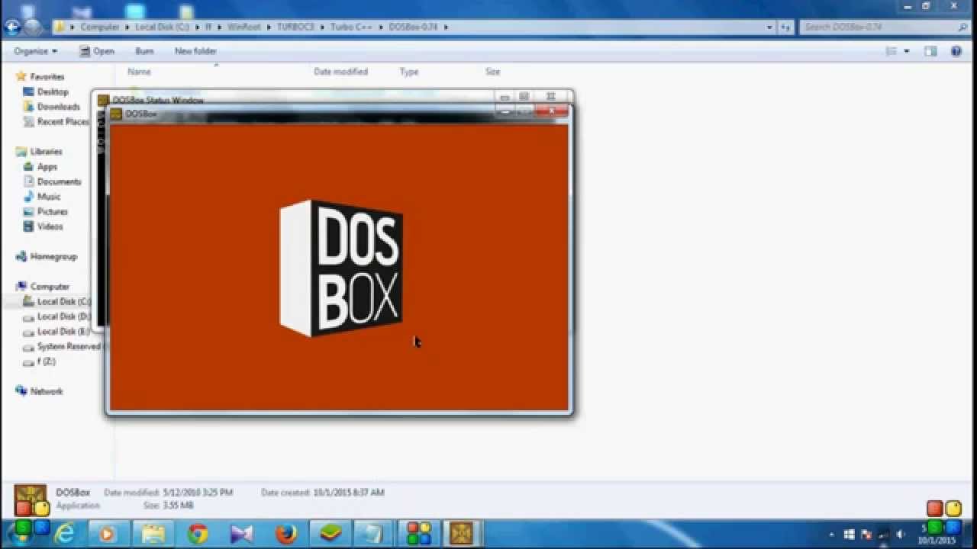Open the f (Z:) drive
The image size is (977, 549).
pos(47,361)
